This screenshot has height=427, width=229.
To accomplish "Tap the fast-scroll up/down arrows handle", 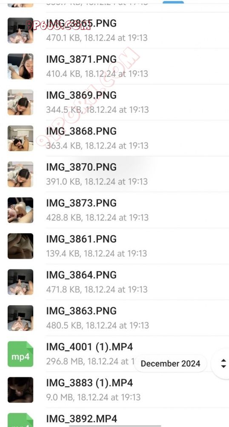I will (x=223, y=363).
